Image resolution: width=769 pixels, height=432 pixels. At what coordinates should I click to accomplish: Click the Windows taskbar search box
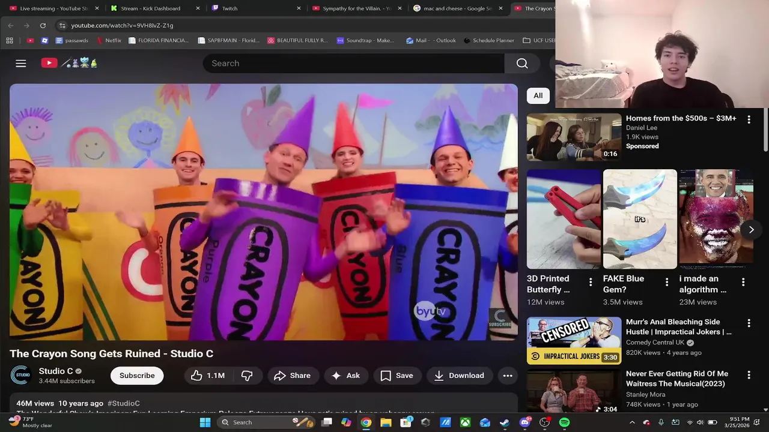266,422
